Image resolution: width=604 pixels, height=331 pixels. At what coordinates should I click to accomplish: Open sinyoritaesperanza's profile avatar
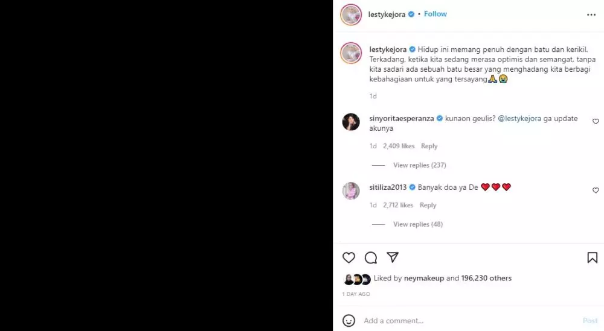click(352, 122)
